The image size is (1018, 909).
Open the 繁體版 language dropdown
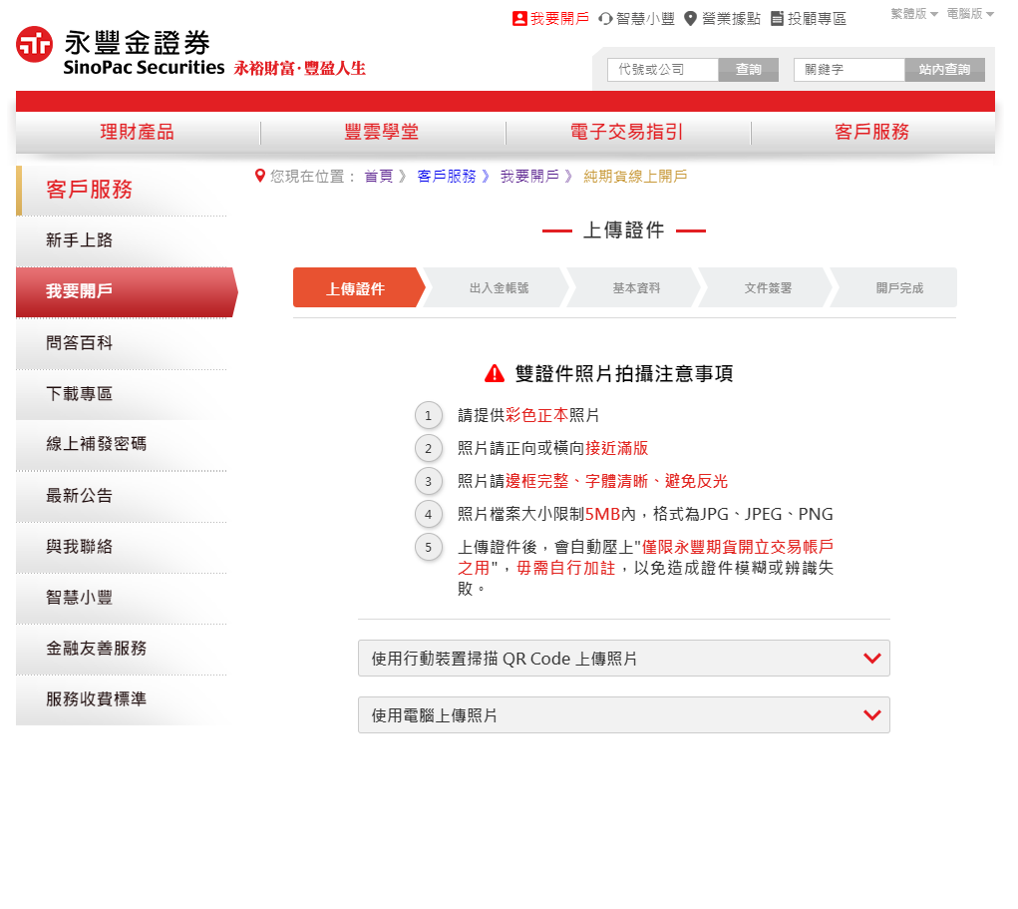click(912, 13)
